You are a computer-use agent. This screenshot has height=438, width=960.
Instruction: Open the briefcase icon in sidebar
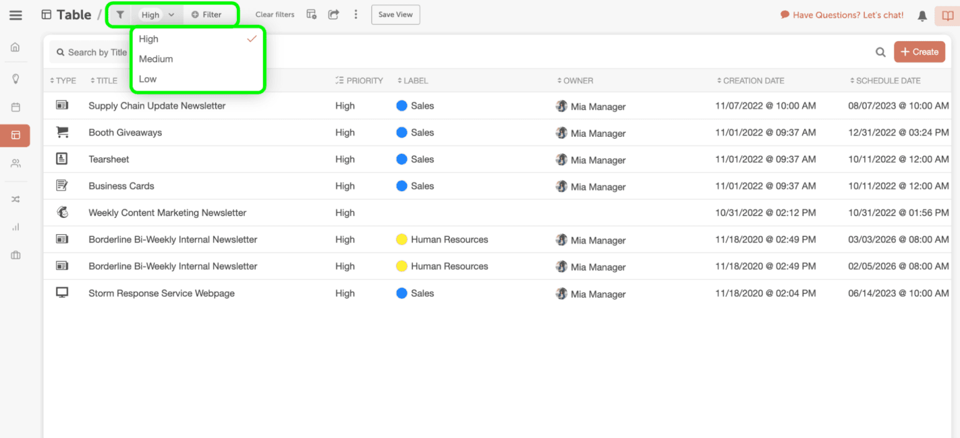pyautogui.click(x=16, y=255)
